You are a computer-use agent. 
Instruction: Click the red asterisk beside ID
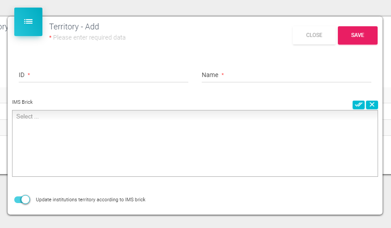tap(29, 75)
